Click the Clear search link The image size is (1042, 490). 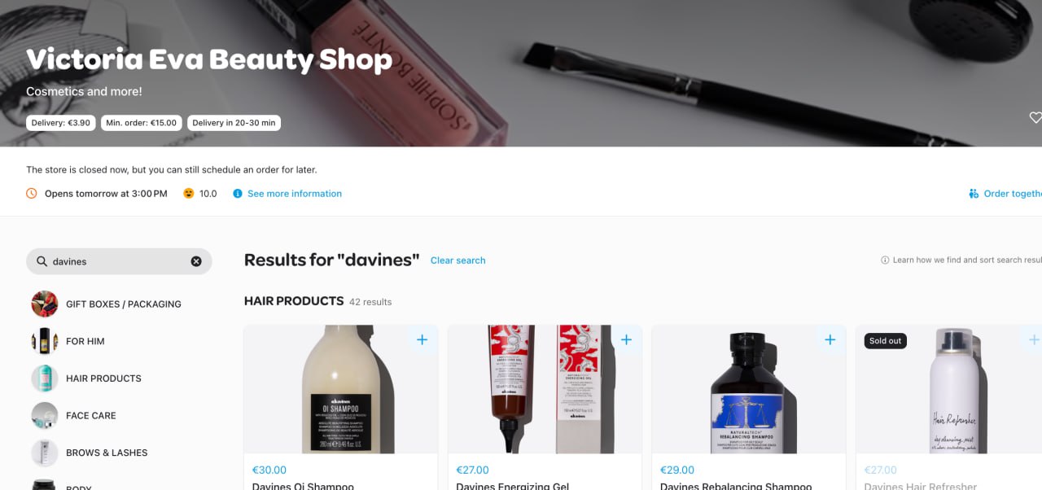pos(458,260)
